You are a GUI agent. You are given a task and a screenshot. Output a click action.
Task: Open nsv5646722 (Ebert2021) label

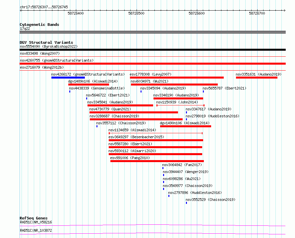point(108,95)
